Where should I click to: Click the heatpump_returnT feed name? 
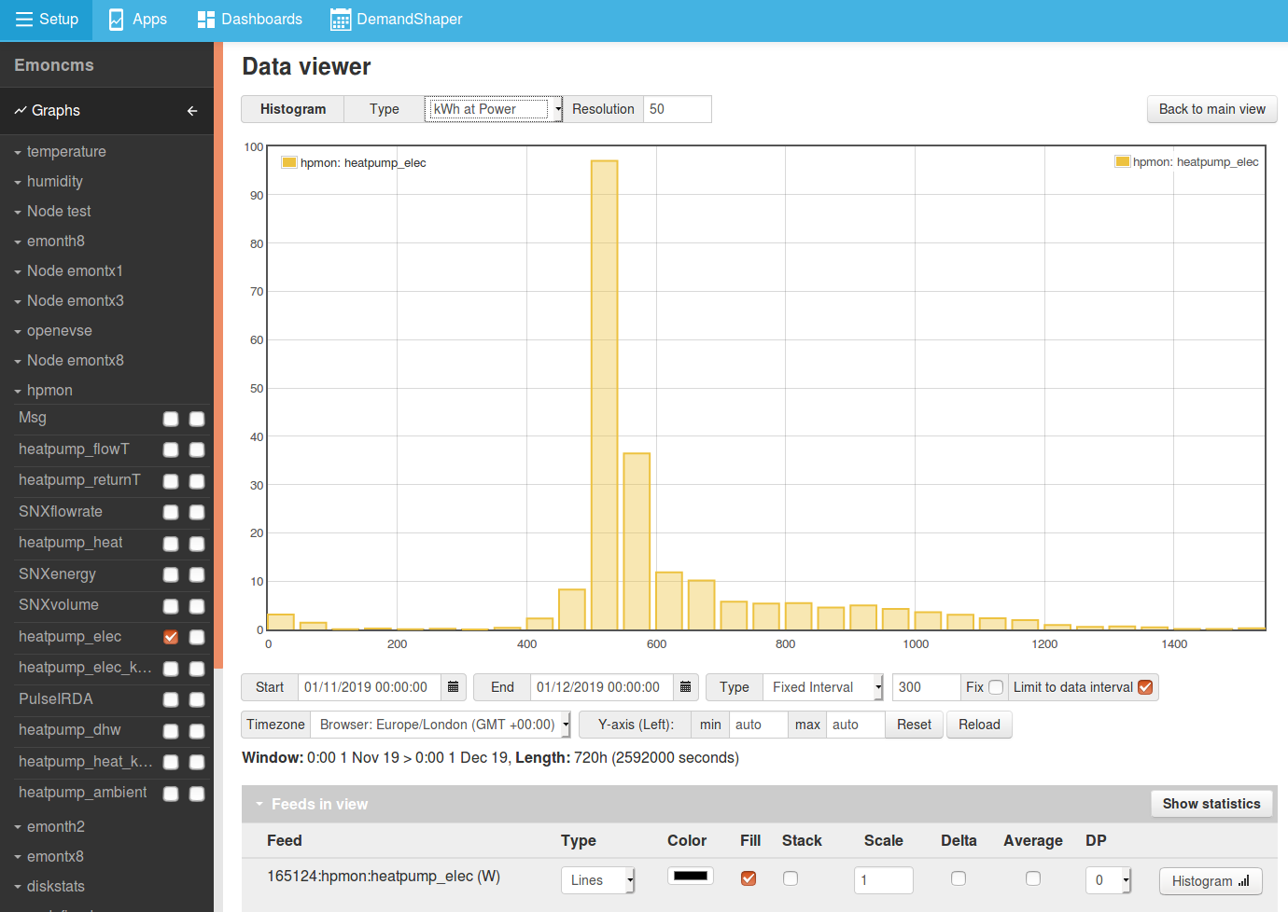[x=79, y=480]
